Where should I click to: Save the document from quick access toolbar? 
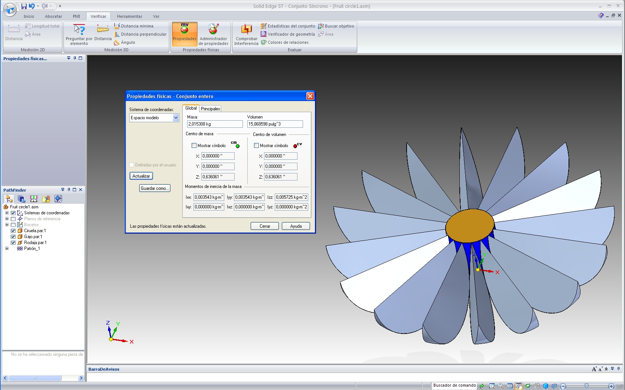click(24, 6)
